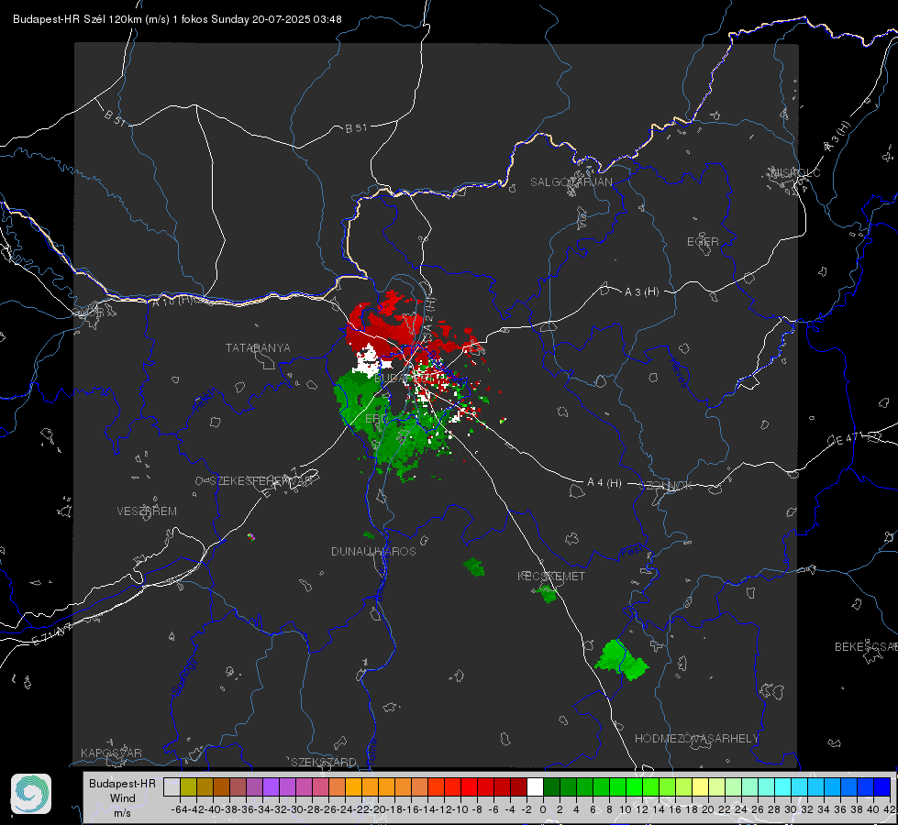
Task: Click the DUNAÚJVÁROS city label
Action: click(x=373, y=551)
